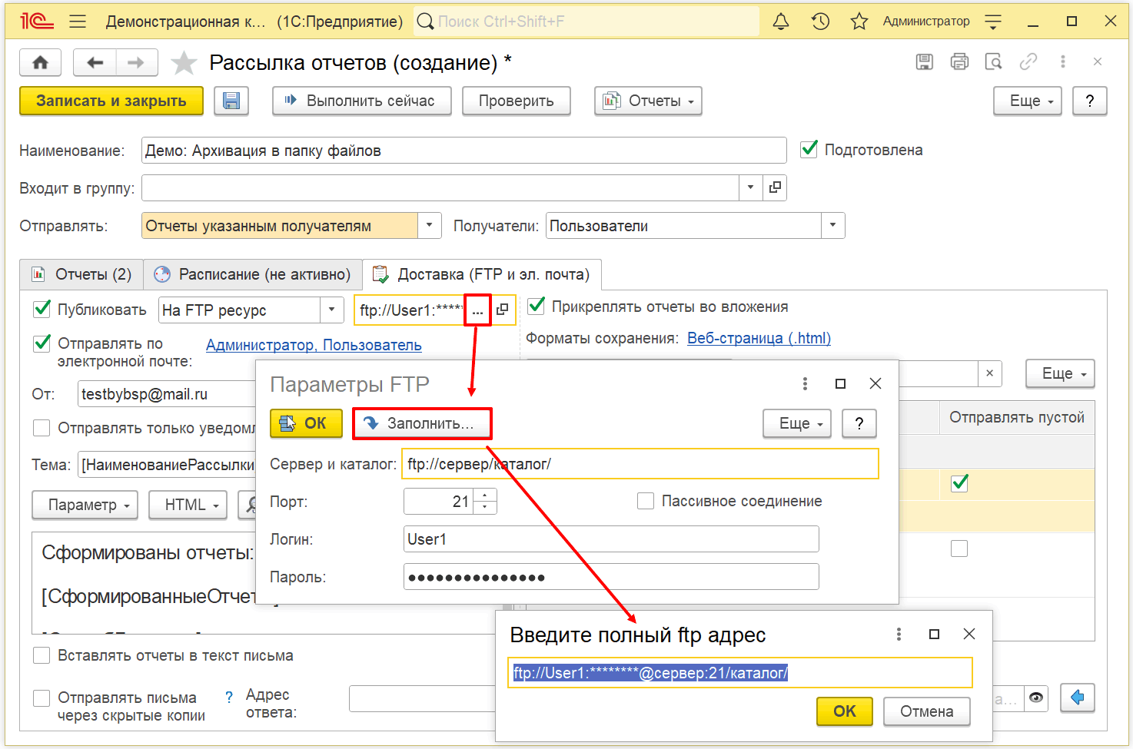Screen dimensions: 1133x749
Task: Click blue left arrow button
Action: 1078,698
